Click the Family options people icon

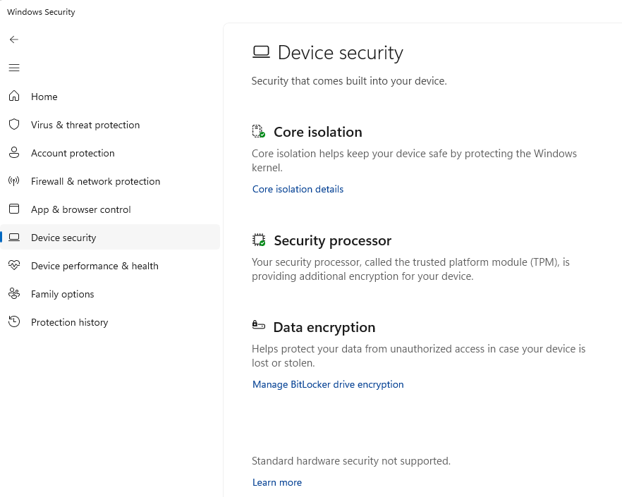click(14, 294)
